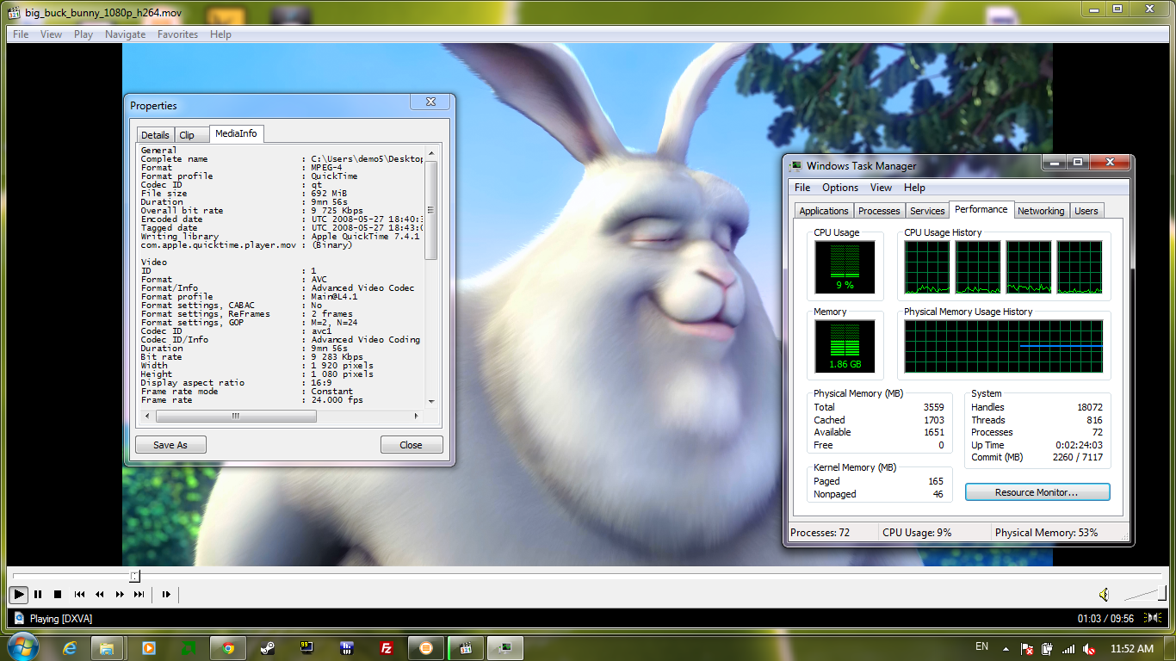Open Task Manager Help menu

click(x=914, y=188)
